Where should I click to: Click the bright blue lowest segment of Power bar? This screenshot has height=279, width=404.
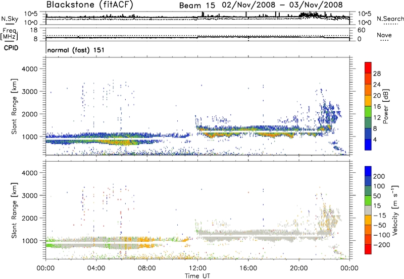click(368, 145)
